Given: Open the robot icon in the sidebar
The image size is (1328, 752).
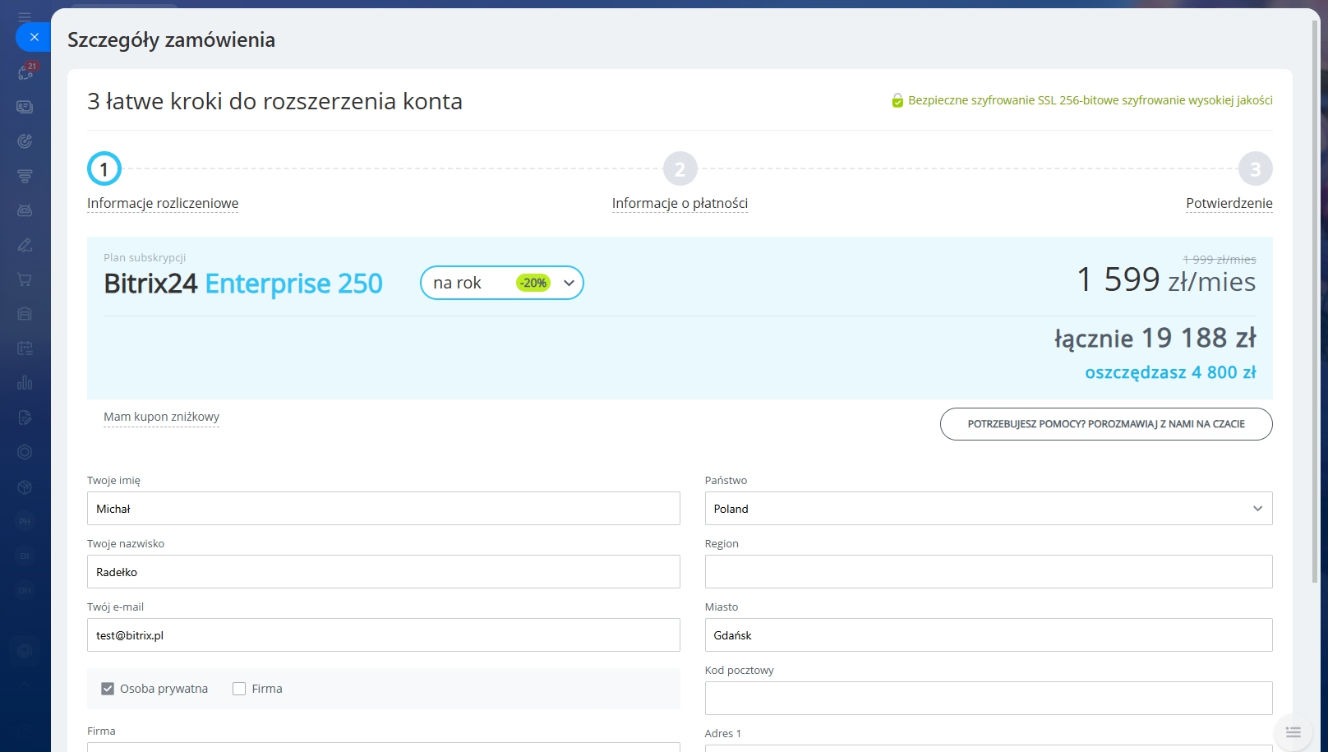Looking at the screenshot, I should click(x=25, y=210).
